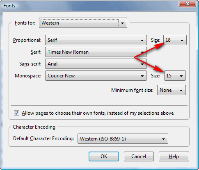Click the Minimum font size label

pos(132,90)
